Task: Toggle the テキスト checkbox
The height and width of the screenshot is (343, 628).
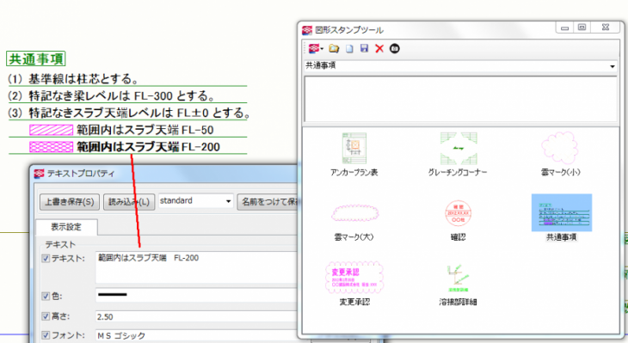Action: pyautogui.click(x=46, y=259)
